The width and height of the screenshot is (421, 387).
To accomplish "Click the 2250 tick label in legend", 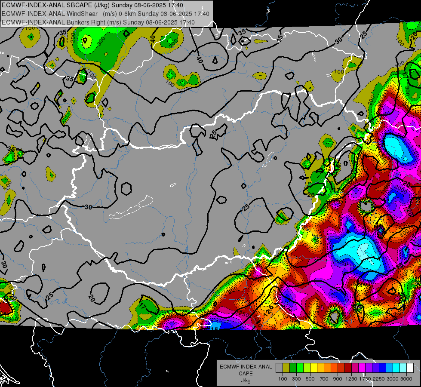I will tap(379, 379).
